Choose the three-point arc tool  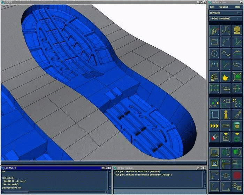click(226, 42)
